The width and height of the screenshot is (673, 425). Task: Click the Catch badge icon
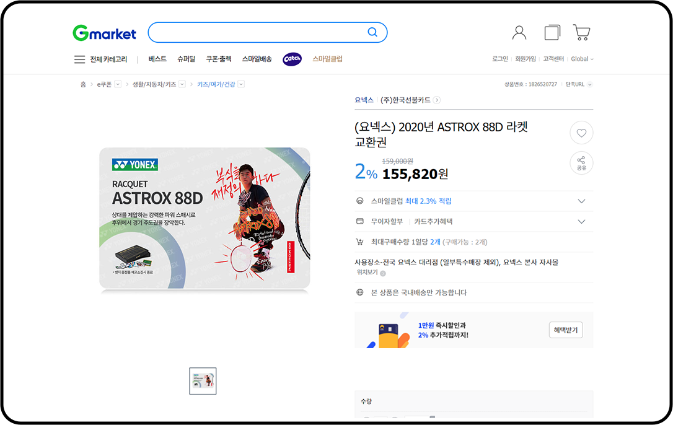point(293,59)
